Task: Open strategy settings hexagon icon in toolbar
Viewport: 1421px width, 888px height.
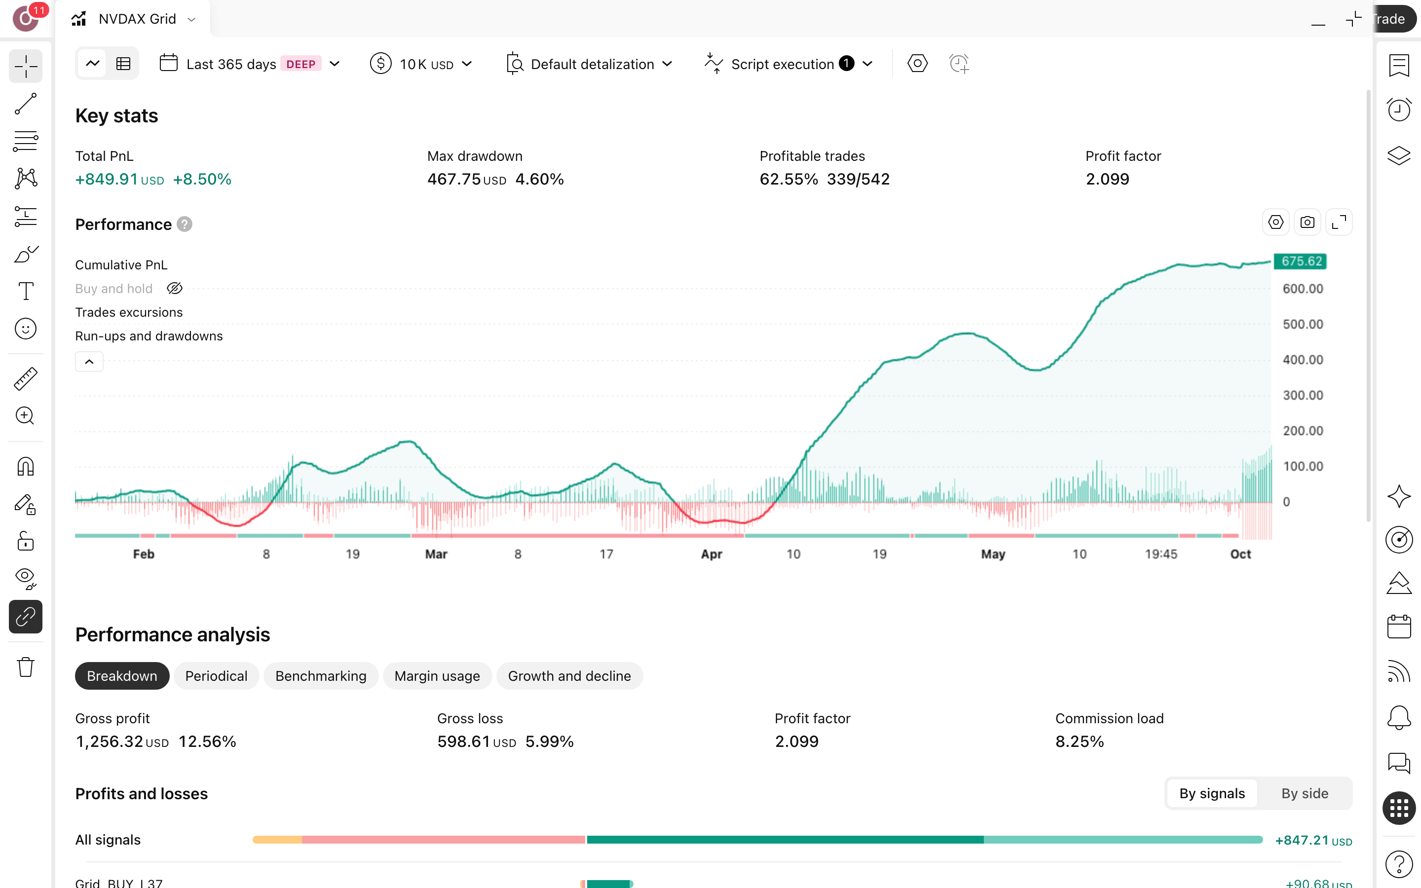Action: coord(917,64)
